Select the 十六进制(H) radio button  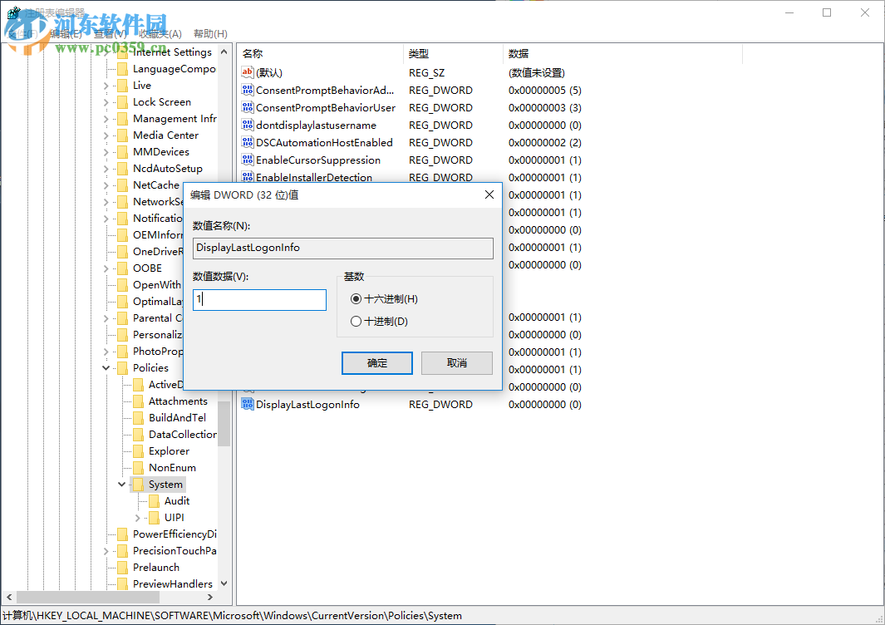[356, 298]
